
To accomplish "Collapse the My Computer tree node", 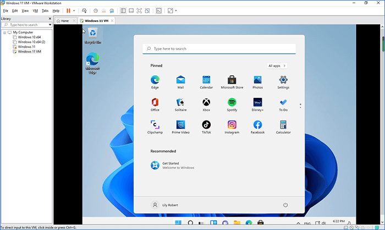I will (5, 32).
